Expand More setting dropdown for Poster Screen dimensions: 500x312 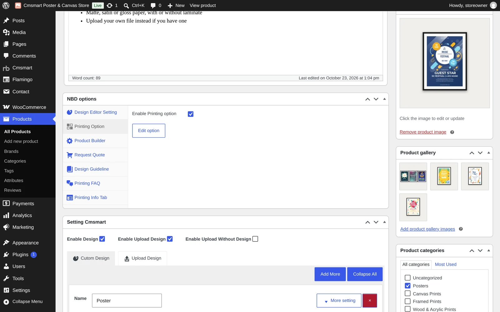(339, 300)
